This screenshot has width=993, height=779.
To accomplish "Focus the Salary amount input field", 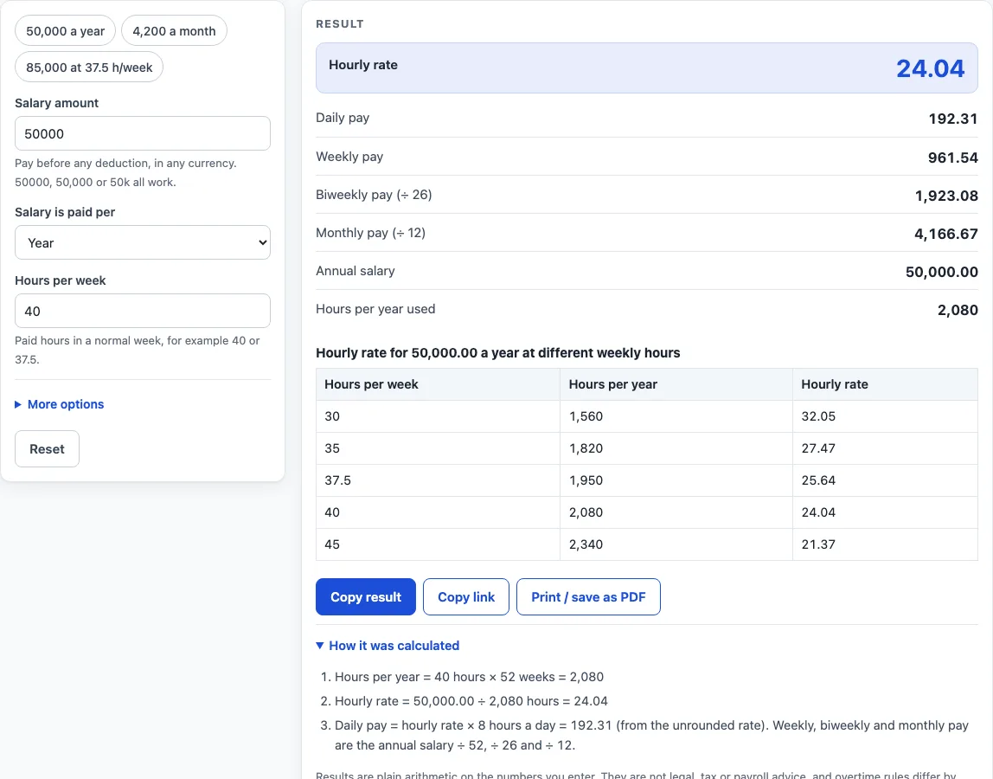I will click(143, 134).
